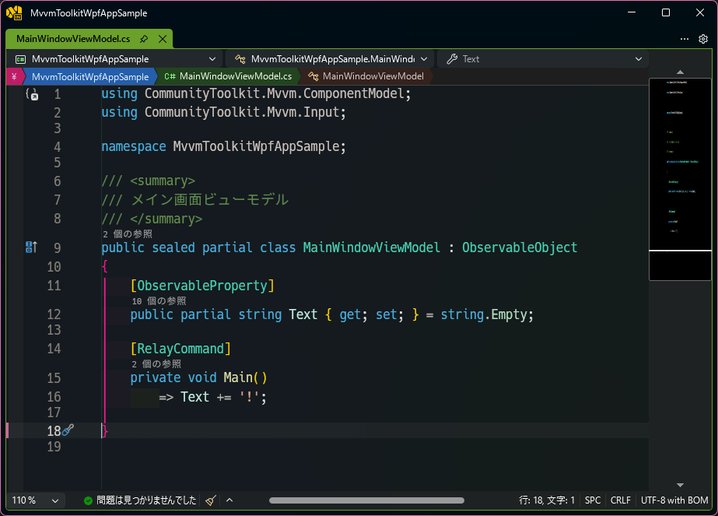Click the code cleanup broom icon
Screen dimensions: 718x516
point(211,500)
